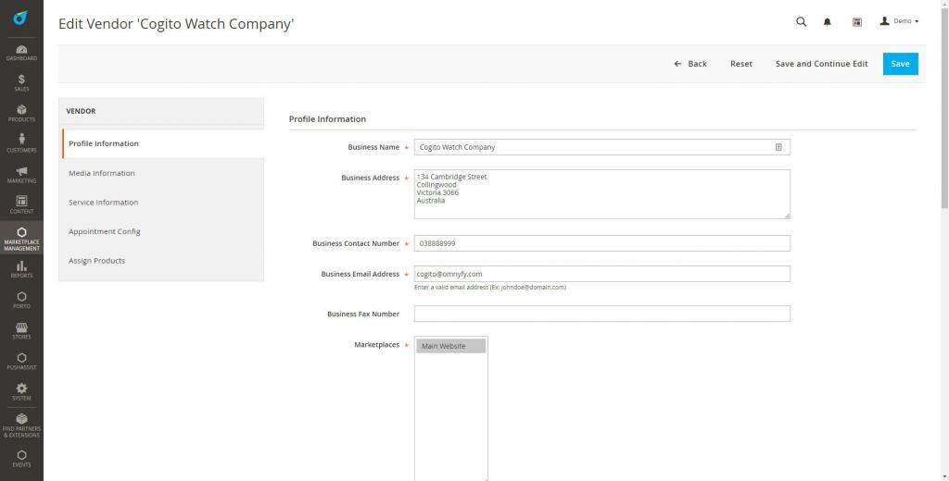Click the search magnifier icon
949x481 pixels.
pos(801,22)
